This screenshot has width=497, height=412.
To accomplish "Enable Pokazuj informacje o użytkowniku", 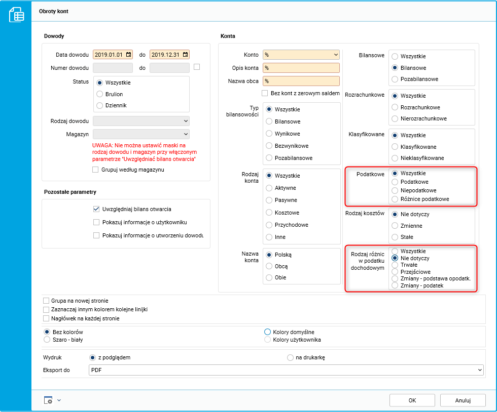I will (x=96, y=222).
